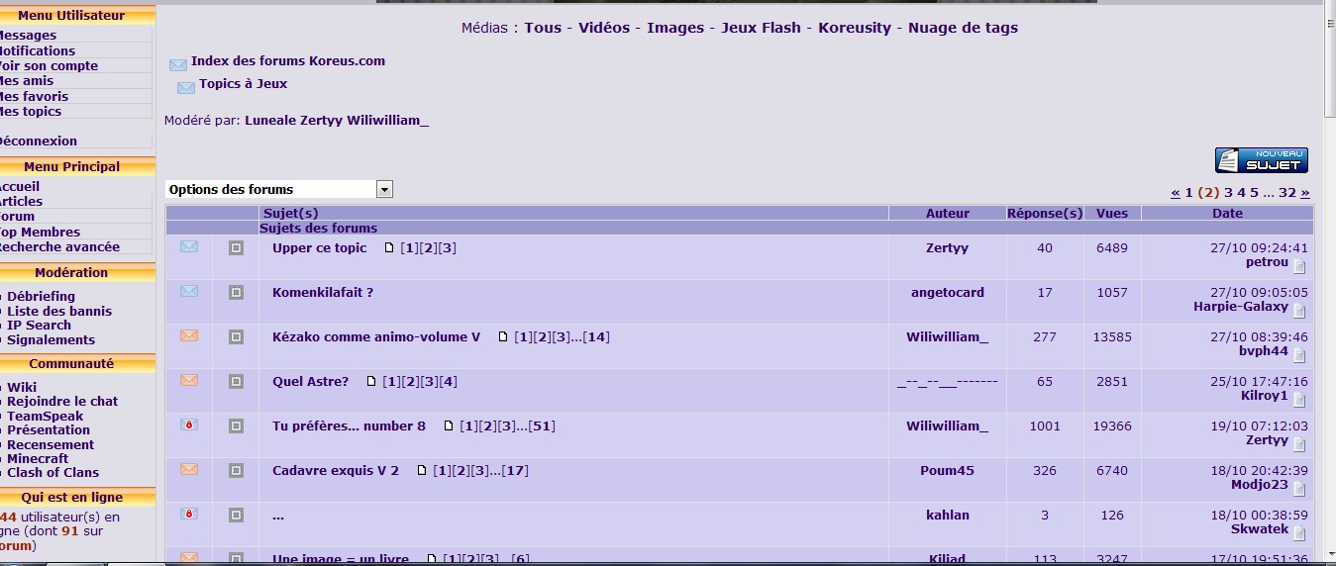Screen dimensions: 1336x566
Task: Open the Options des forums dropdown
Action: (384, 189)
